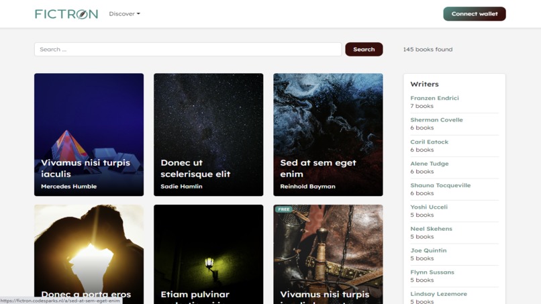
Task: Open the Donec ut scelerisque elit book card
Action: pyautogui.click(x=208, y=135)
